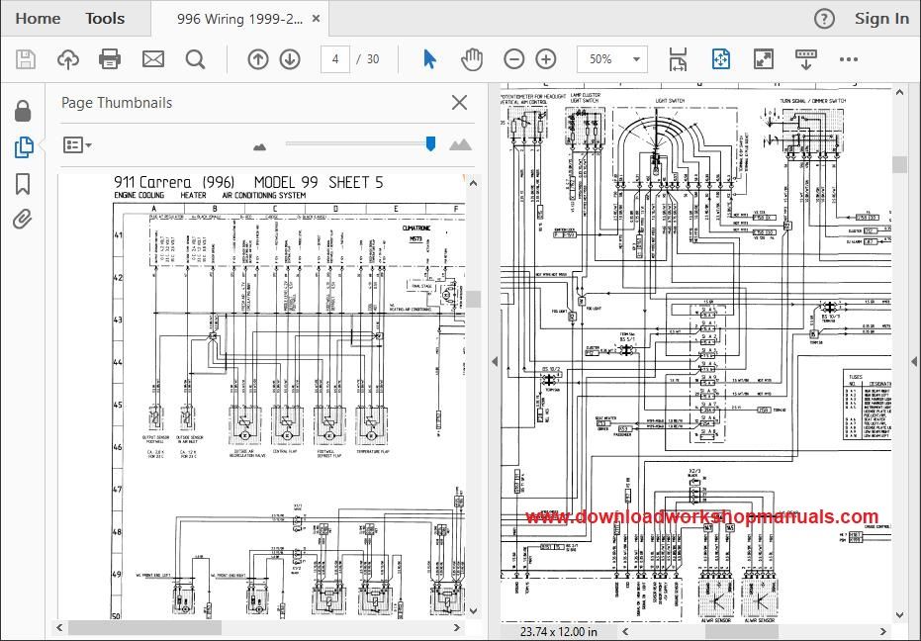921x641 pixels.
Task: Activate the Hand pan tool
Action: pos(472,59)
